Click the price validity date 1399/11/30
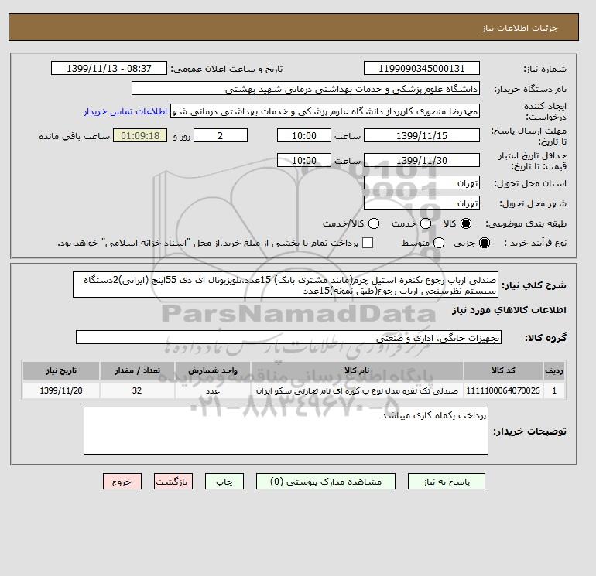596x576 pixels. tap(422, 160)
